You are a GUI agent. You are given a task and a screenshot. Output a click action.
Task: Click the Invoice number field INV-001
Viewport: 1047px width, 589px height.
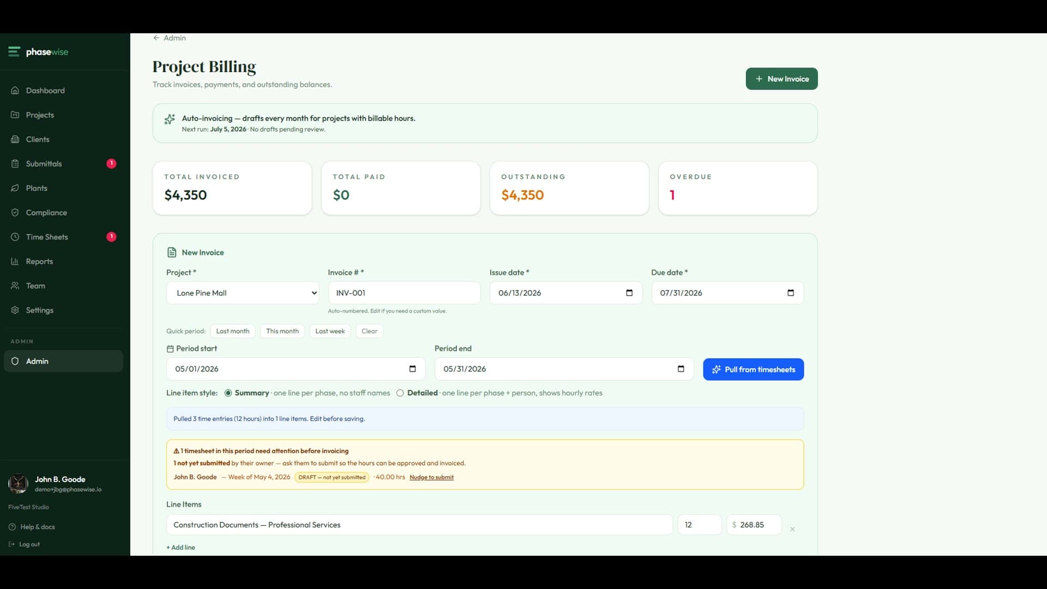[404, 293]
